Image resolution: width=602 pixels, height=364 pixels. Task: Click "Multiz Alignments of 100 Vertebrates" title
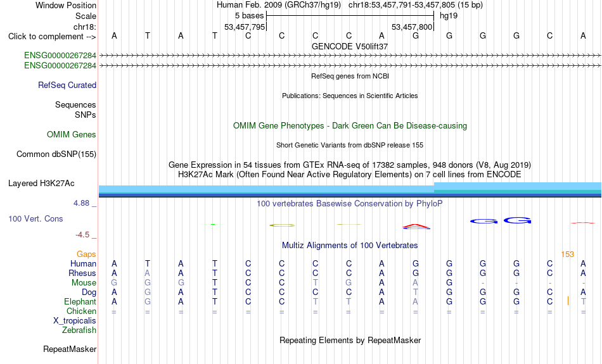350,246
